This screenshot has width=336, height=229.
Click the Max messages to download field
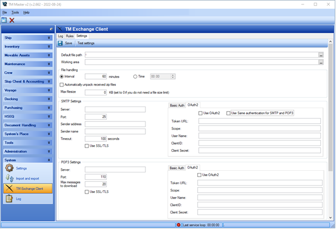coord(96,184)
